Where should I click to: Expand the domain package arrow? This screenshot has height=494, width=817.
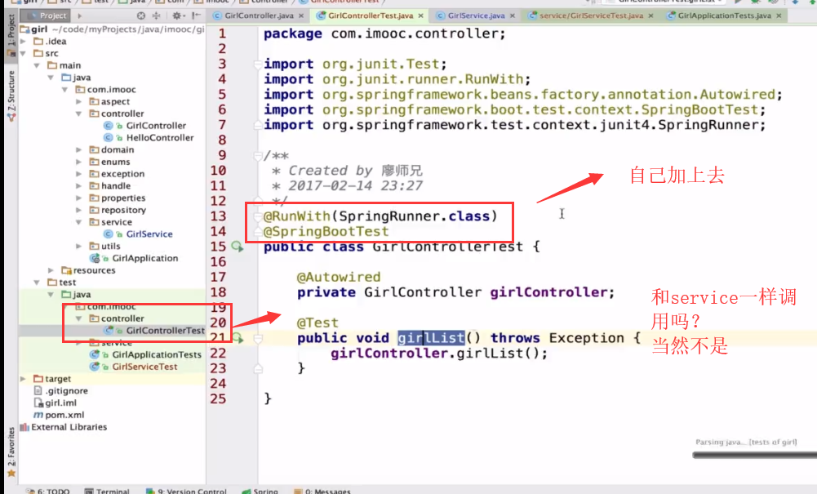click(78, 149)
